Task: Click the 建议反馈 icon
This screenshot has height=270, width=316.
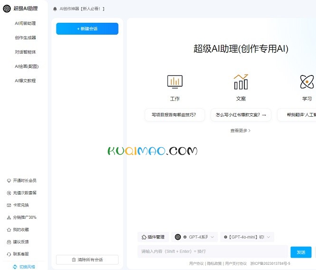Action: [x=9, y=242]
